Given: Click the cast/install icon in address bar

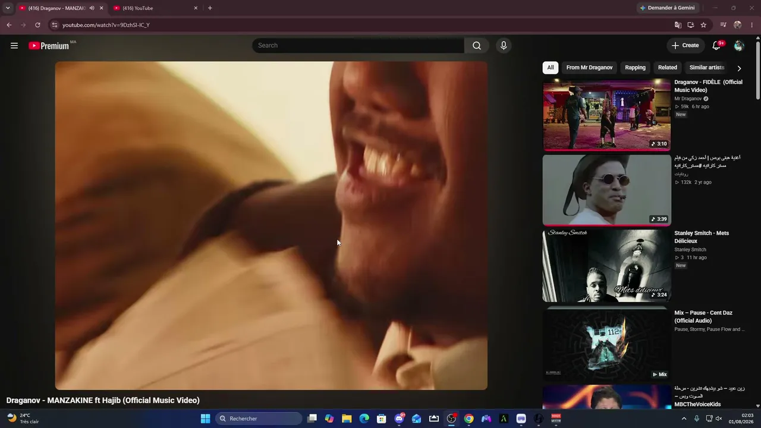Looking at the screenshot, I should click(691, 25).
